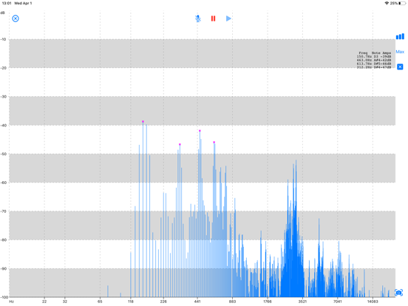Tap the magenta peak marker near 613 Hz

click(x=214, y=143)
